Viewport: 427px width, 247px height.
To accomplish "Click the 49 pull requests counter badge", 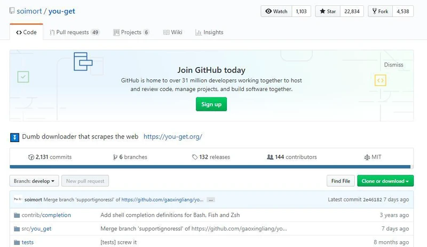I will [95, 32].
